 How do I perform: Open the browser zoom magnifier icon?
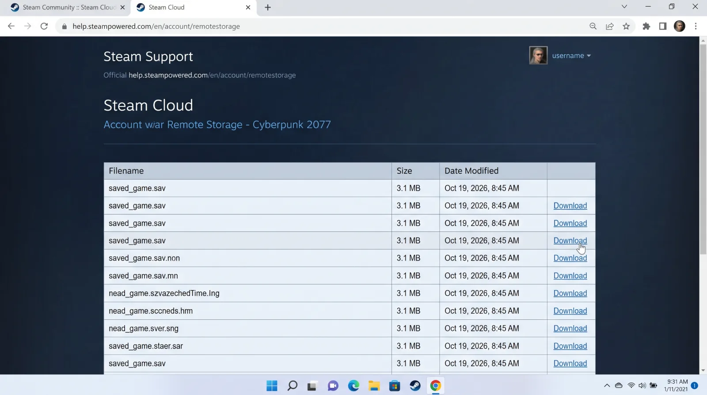[593, 26]
